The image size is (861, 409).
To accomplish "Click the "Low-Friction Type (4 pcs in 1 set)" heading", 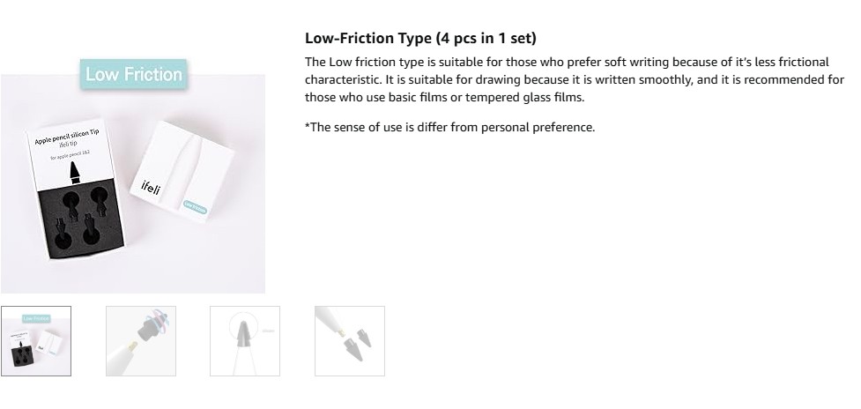I will (420, 38).
